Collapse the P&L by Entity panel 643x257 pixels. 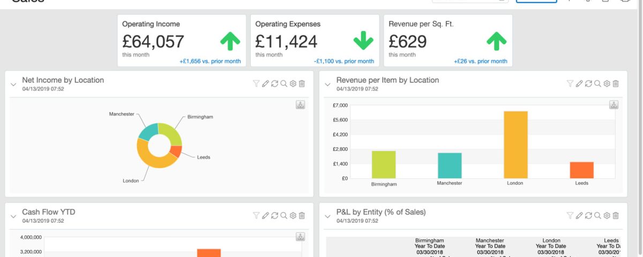[328, 216]
